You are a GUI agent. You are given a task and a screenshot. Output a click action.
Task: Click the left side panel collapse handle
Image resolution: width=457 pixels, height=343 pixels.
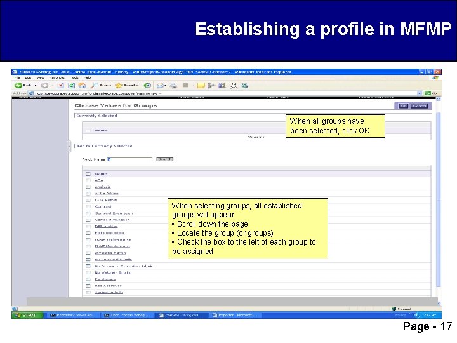click(x=70, y=146)
